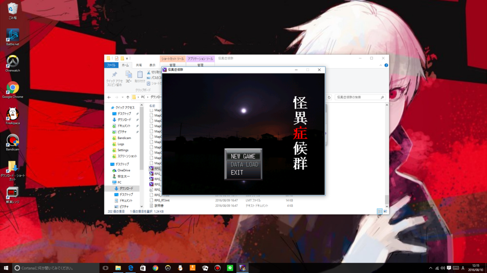Click the 貼り付け ribbon button
Viewport: 487px width, 273px height.
140,77
